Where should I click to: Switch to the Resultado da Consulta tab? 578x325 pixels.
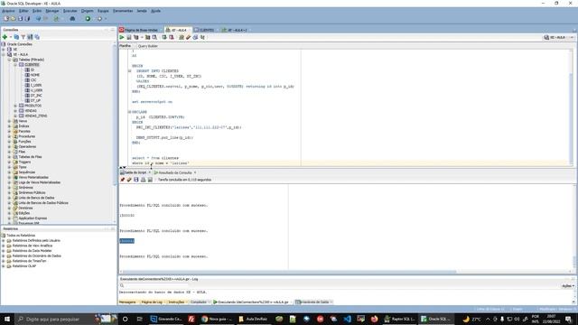[175, 172]
